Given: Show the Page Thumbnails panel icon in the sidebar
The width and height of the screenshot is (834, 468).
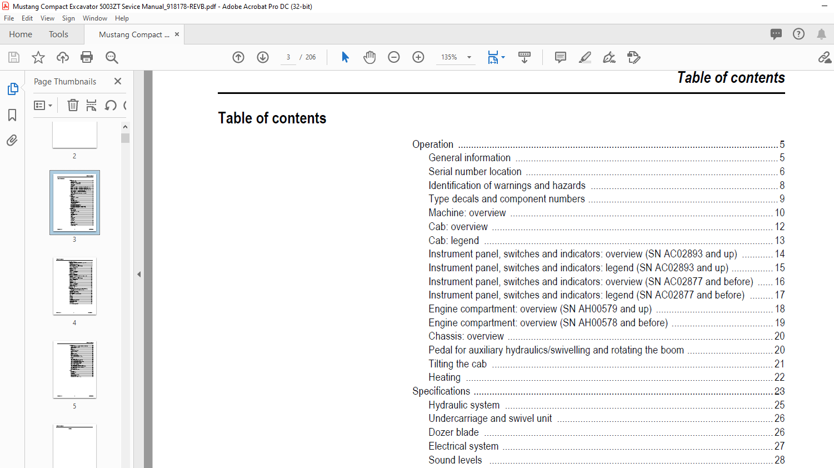Looking at the screenshot, I should click(12, 89).
